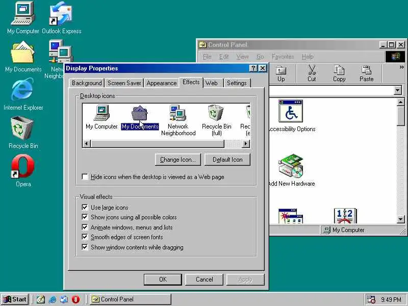Click the Default Icon button
The image size is (408, 306).
click(227, 160)
